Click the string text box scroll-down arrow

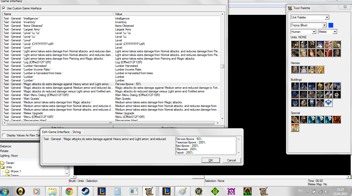coord(238,153)
